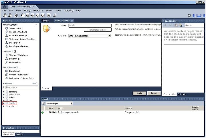The width and height of the screenshot is (206, 138).
Task: Open Data Import/Restore
Action: tap(19, 46)
